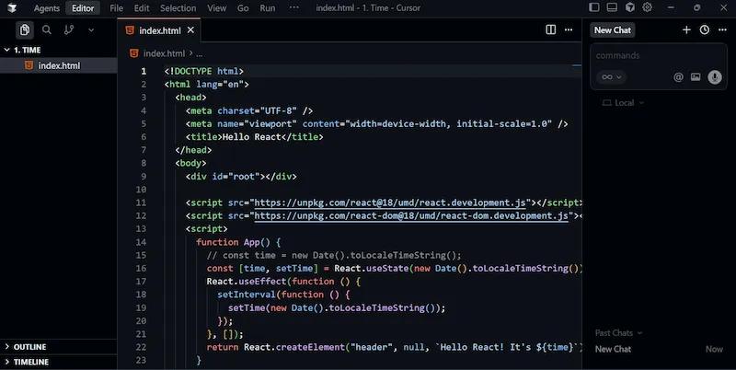The image size is (736, 370).
Task: Switch to Editor mode
Action: coord(83,8)
